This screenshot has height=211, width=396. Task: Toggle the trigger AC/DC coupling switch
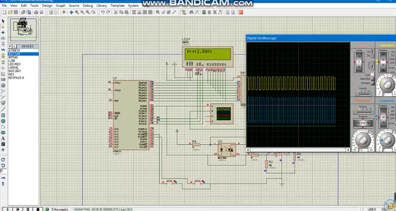(x=373, y=54)
